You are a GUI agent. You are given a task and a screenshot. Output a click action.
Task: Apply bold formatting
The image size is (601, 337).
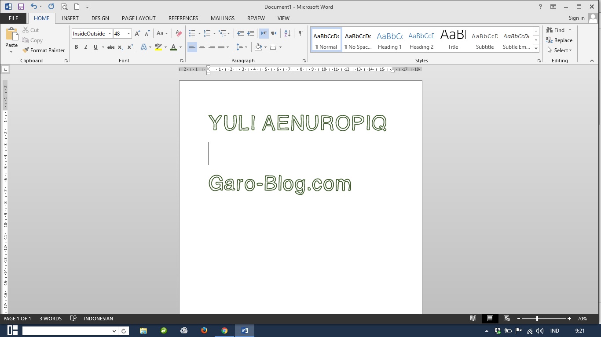click(x=76, y=47)
